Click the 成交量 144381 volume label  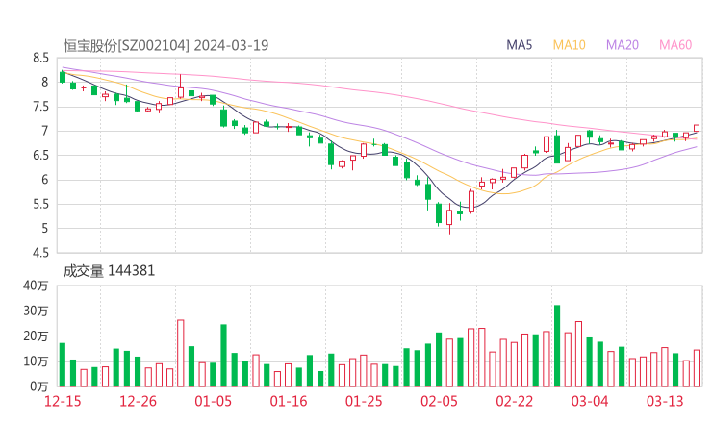(x=109, y=271)
